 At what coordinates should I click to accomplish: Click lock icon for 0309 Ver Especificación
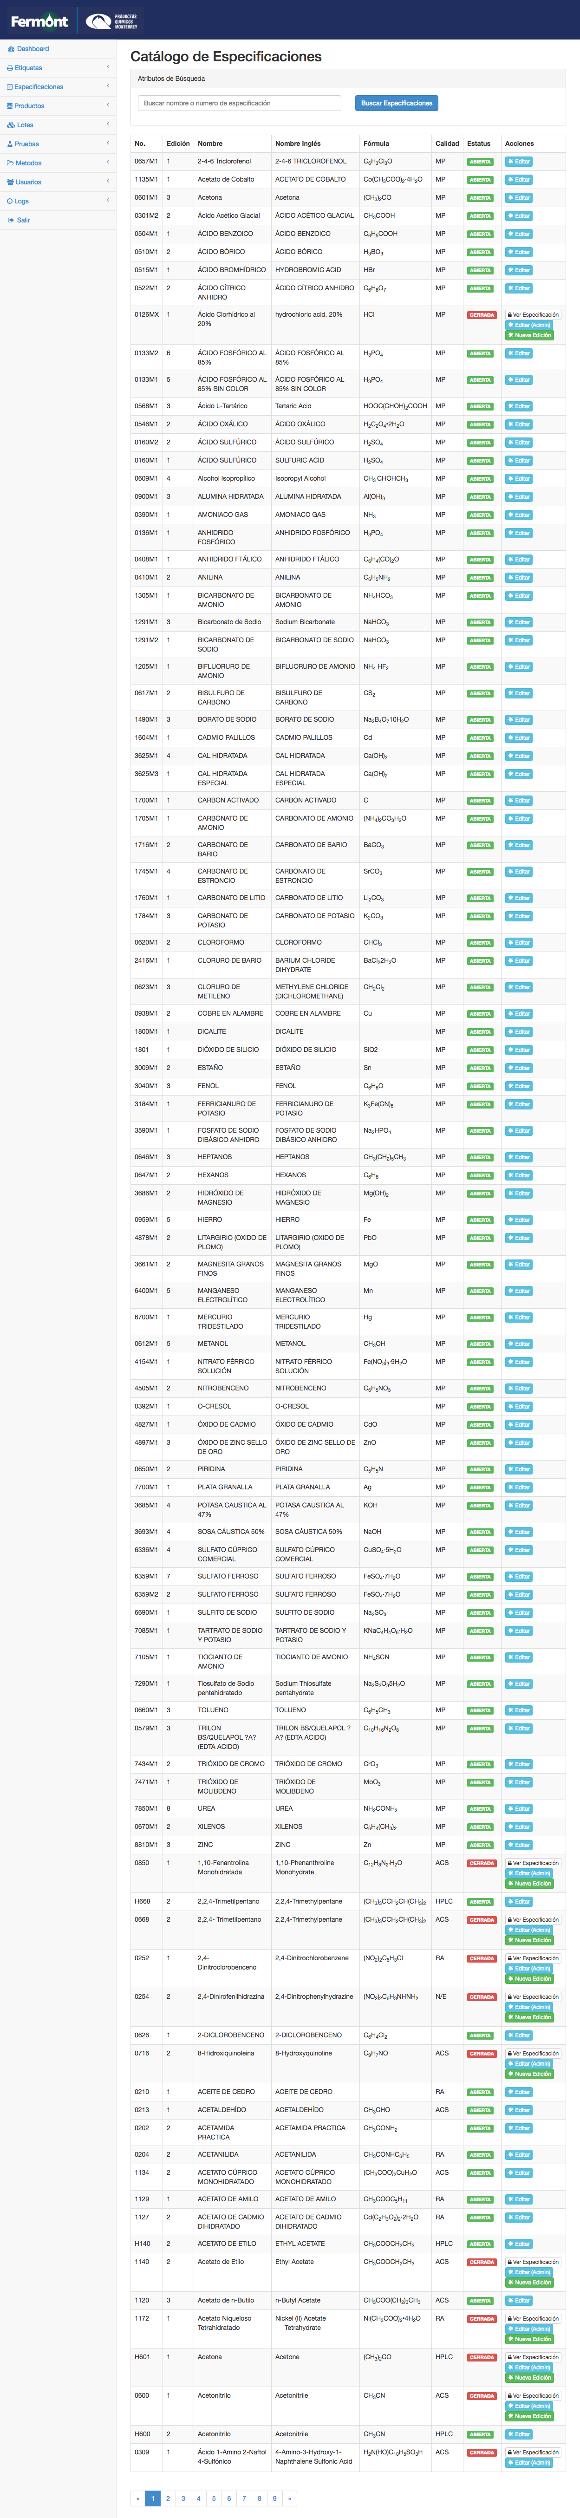click(x=509, y=2453)
